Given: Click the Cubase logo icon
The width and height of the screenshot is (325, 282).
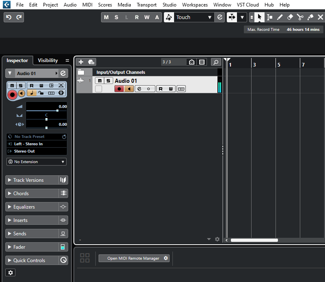Looking at the screenshot, I should coord(7,4).
